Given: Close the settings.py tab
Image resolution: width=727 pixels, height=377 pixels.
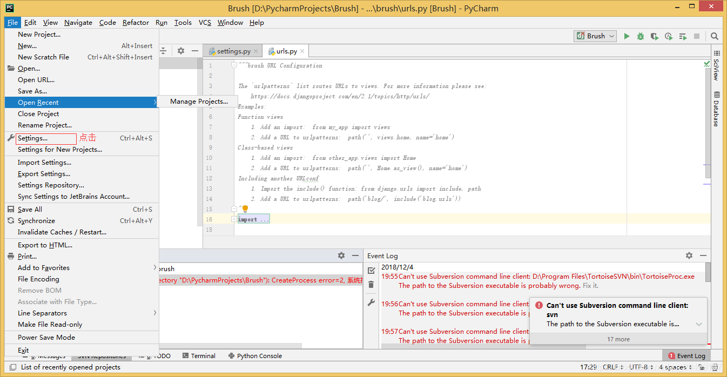Looking at the screenshot, I should coord(256,51).
